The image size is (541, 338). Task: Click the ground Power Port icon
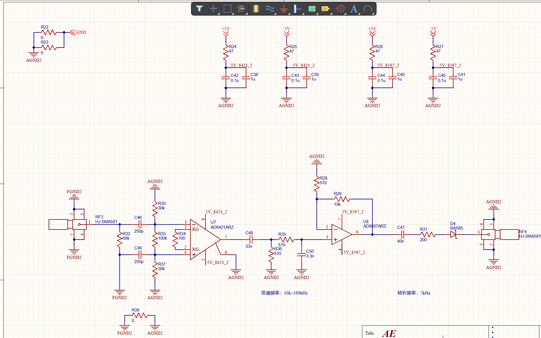tap(284, 9)
